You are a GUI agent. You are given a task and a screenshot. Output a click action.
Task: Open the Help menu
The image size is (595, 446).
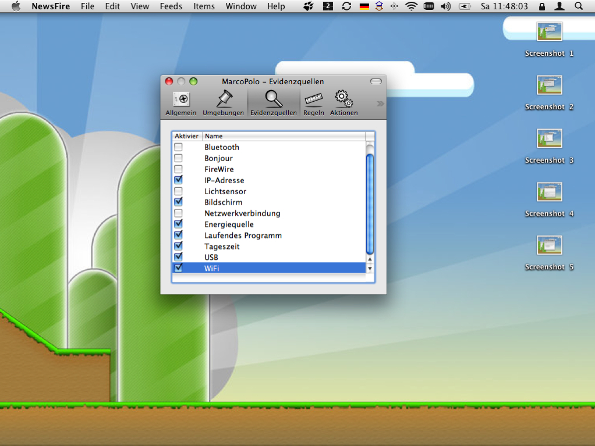pos(276,6)
